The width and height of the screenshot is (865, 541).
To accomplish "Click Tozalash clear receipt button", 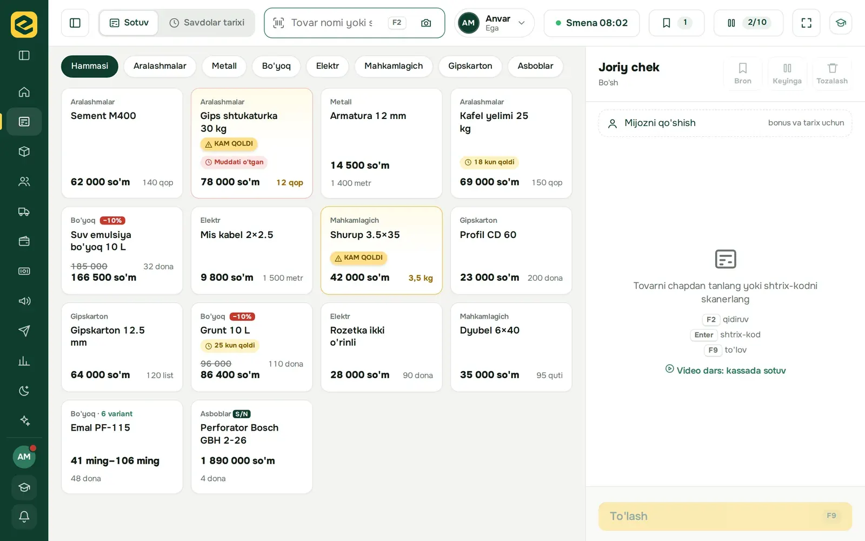I will (x=832, y=73).
